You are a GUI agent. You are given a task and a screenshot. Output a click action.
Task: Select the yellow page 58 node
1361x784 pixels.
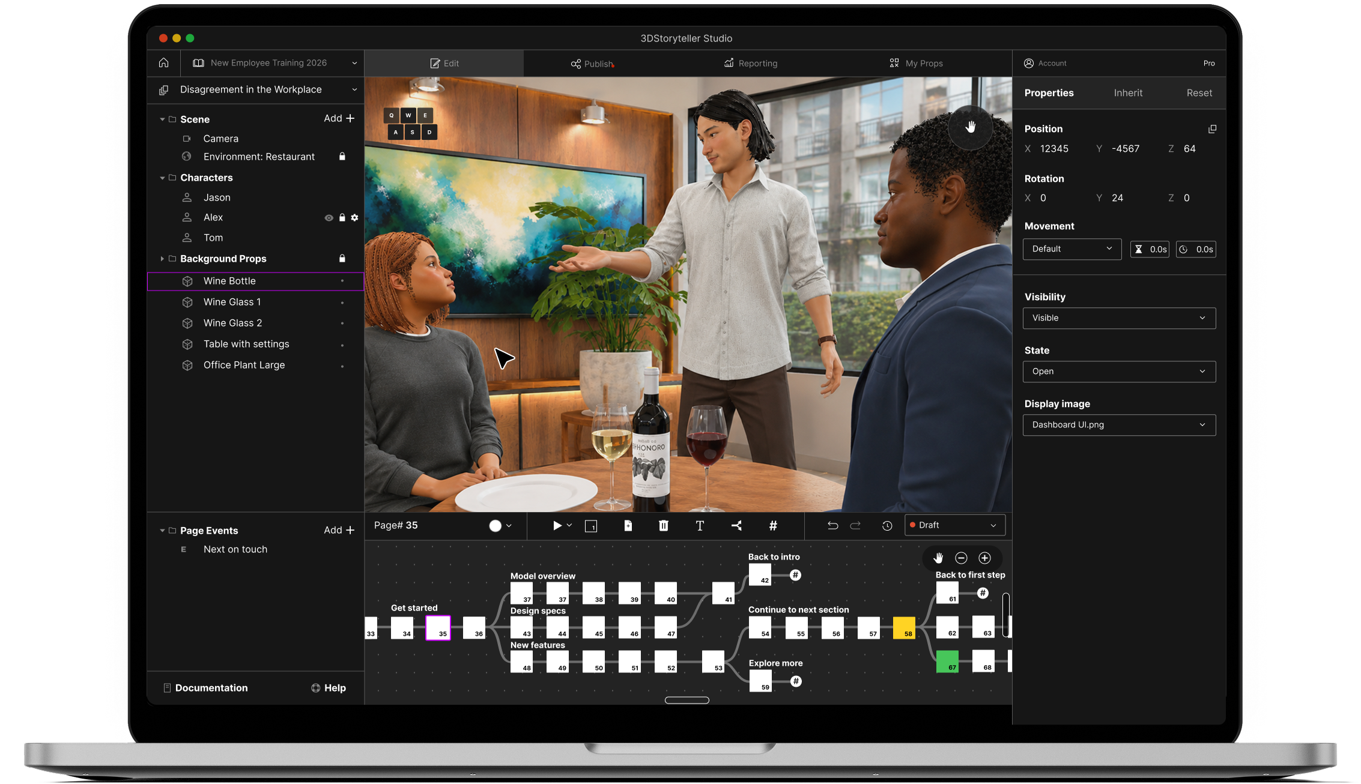click(x=904, y=628)
